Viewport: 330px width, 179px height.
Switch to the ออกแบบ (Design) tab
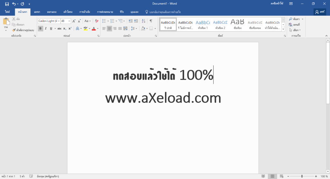click(52, 12)
